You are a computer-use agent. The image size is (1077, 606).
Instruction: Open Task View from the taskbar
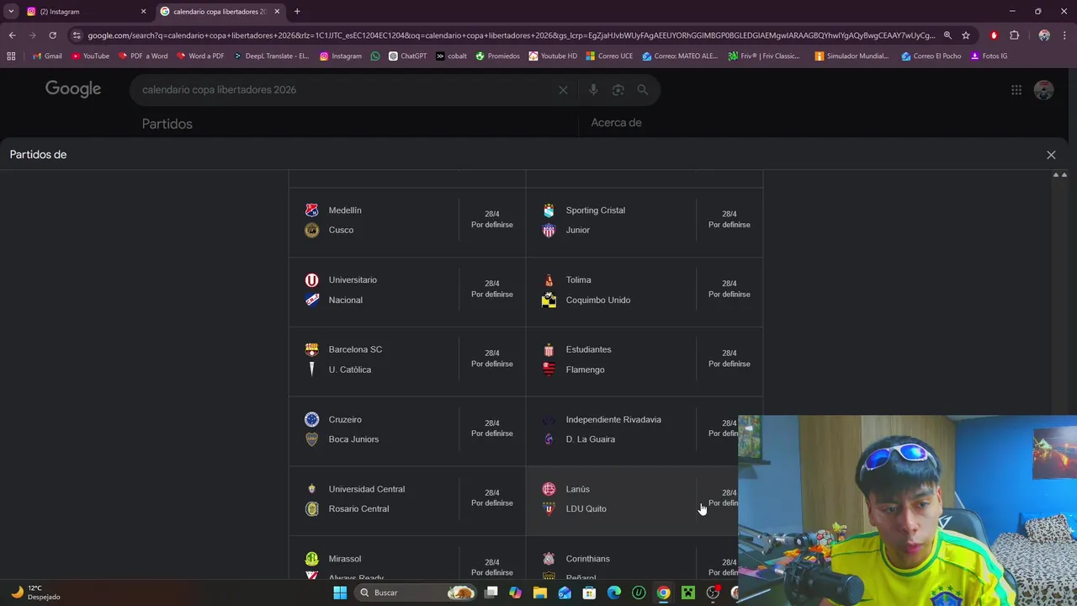click(491, 593)
